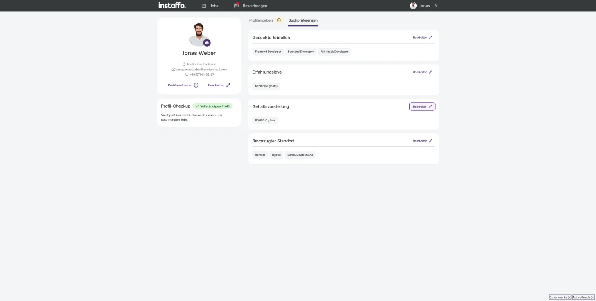
Task: Open the Jobs page from the top navigation
Action: [x=210, y=6]
